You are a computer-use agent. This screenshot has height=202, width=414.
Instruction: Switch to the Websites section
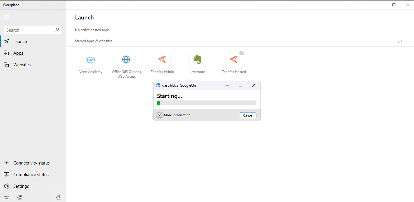22,65
